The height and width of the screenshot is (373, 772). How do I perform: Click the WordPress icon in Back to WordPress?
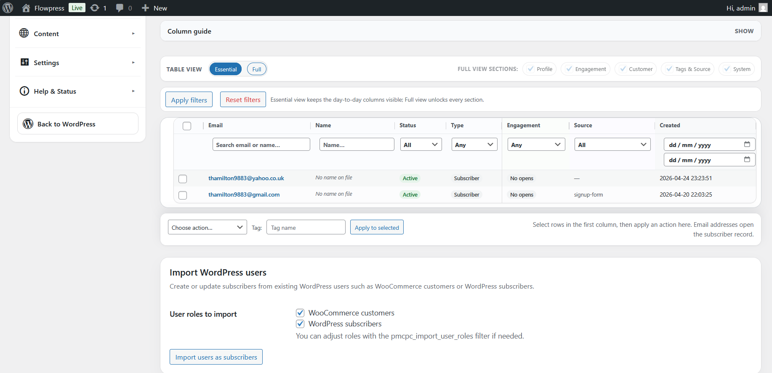pos(28,124)
